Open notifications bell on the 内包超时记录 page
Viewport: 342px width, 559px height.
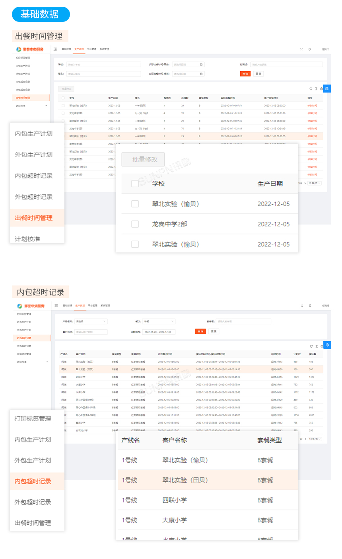click(x=310, y=306)
